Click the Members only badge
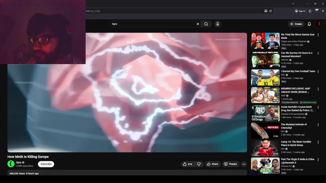This screenshot has width=326, height=183. tap(308, 102)
